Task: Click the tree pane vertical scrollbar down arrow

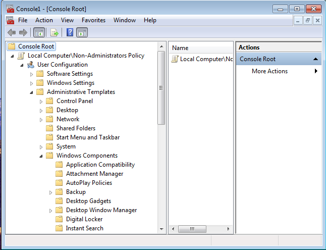Action: coord(161,230)
